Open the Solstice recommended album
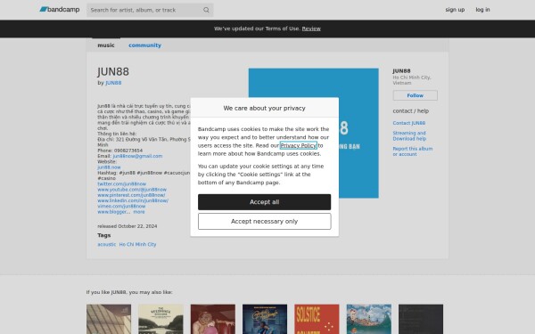 [317, 319]
